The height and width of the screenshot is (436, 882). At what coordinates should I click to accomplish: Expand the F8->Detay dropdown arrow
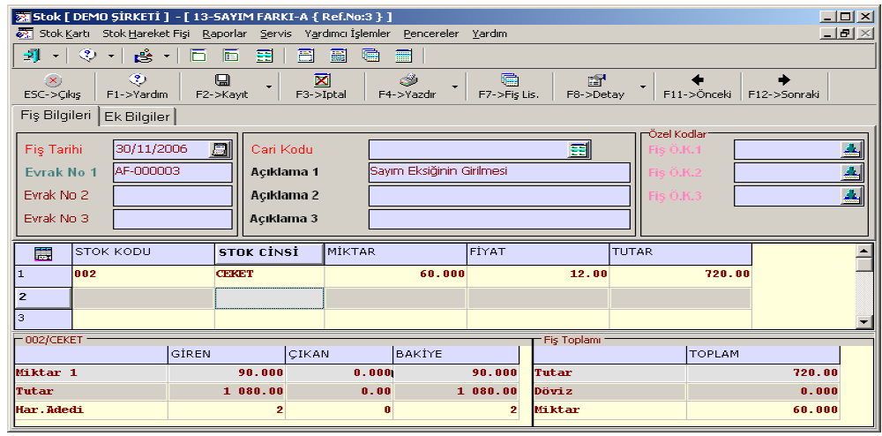(x=642, y=86)
